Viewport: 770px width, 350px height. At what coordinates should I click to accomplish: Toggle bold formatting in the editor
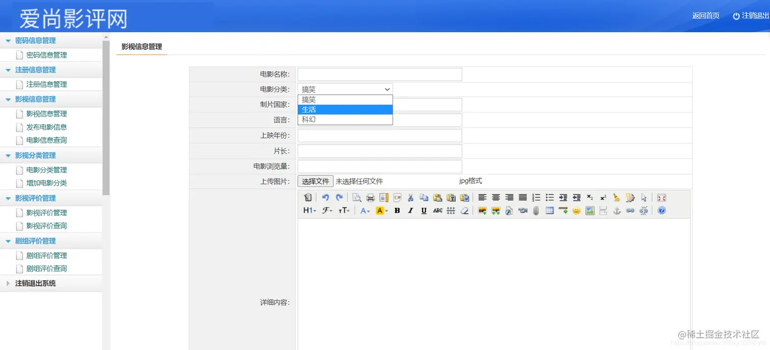pyautogui.click(x=397, y=210)
